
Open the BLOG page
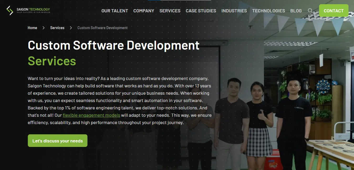296,11
